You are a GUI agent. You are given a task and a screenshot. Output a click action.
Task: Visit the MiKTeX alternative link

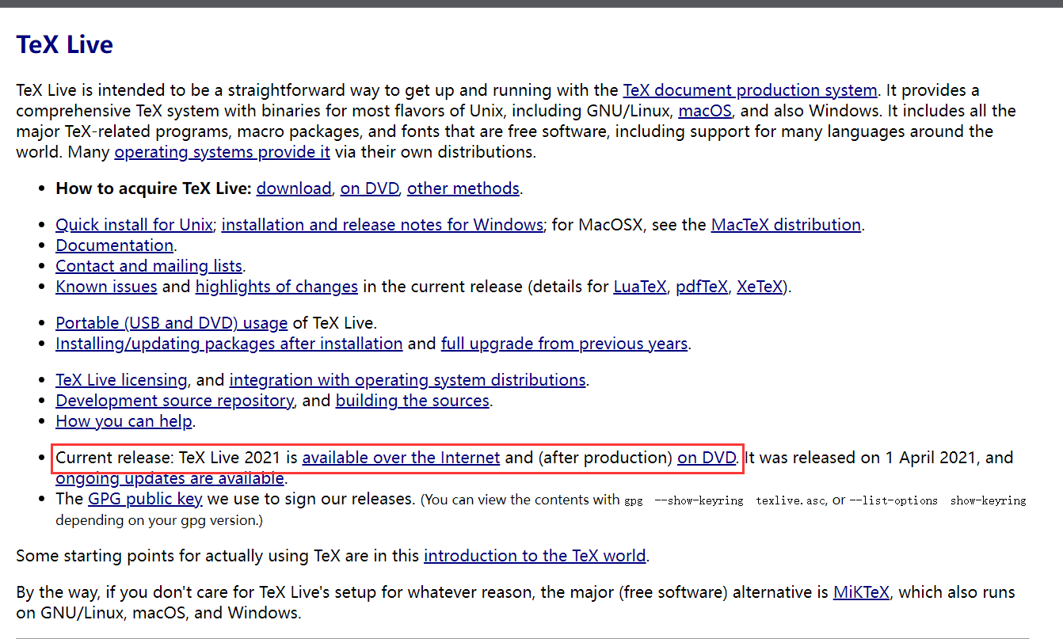click(861, 592)
